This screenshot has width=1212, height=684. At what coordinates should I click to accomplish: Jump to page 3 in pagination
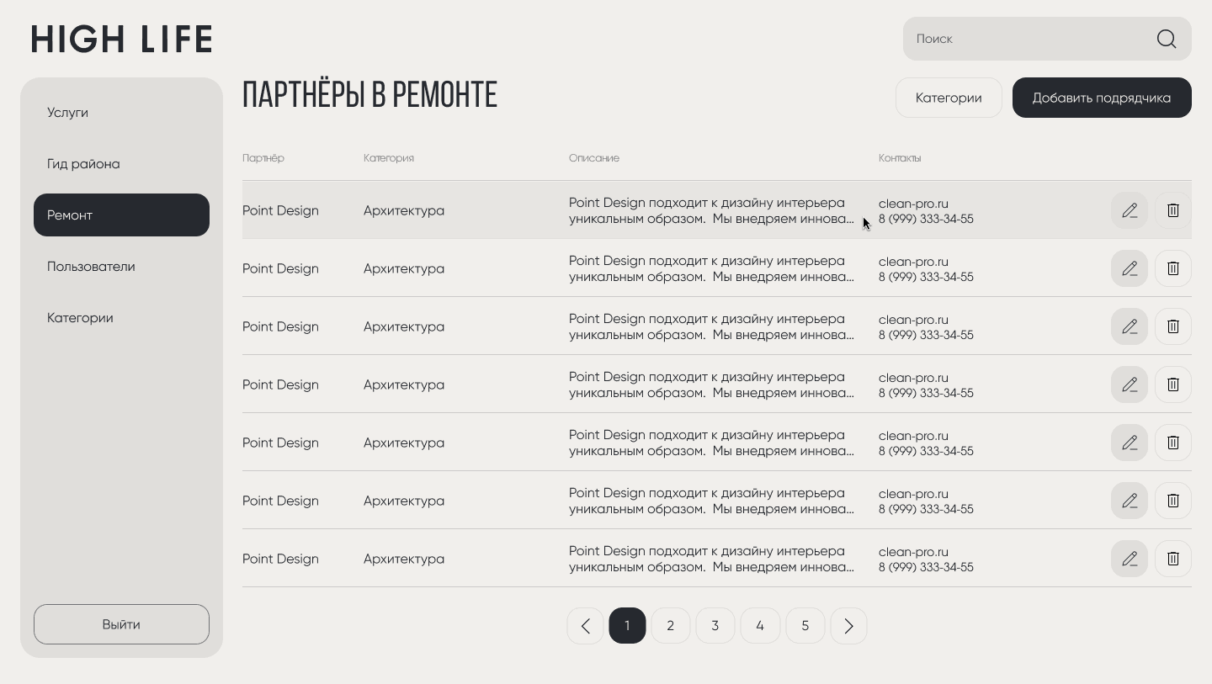coord(715,626)
